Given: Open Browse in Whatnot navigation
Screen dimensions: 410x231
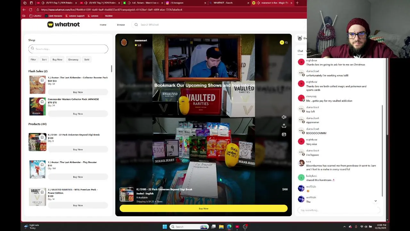Looking at the screenshot, I should 121,25.
